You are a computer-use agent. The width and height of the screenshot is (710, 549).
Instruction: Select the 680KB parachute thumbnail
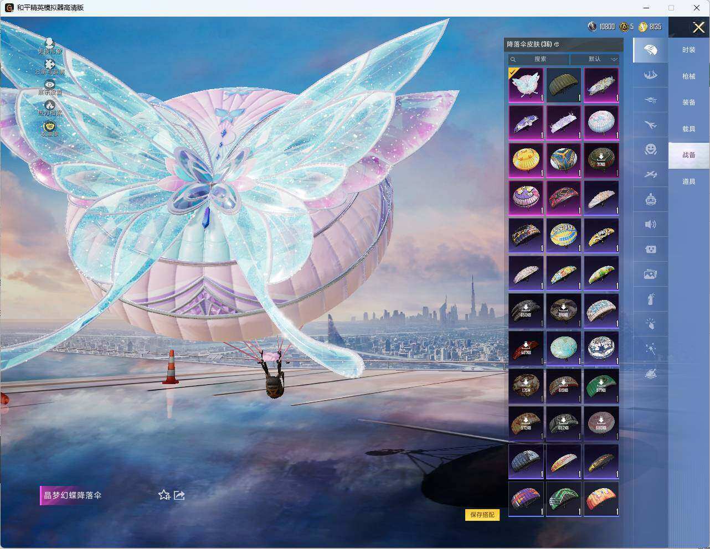(601, 423)
